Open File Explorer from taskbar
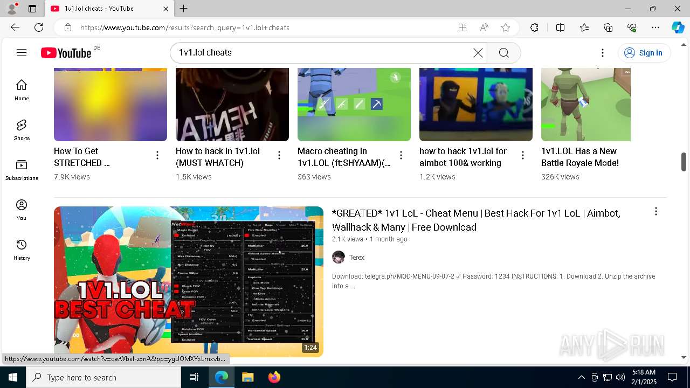Screen dimensions: 690x388 (247, 377)
